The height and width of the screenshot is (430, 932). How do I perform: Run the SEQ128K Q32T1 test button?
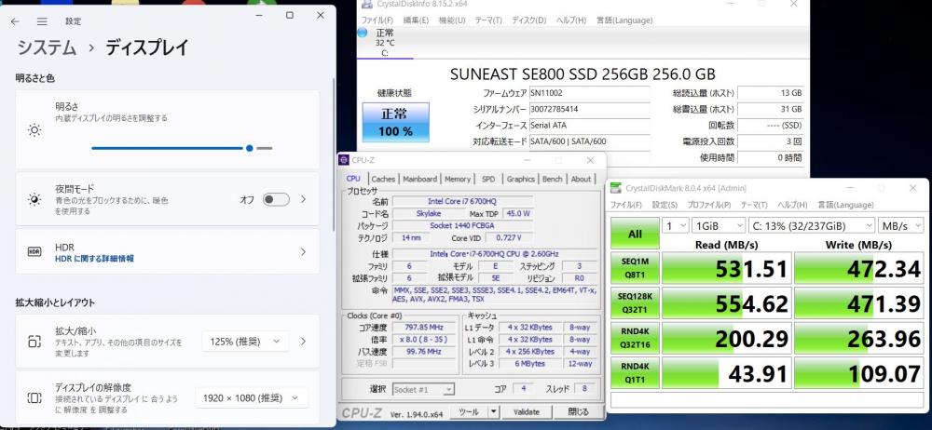coord(635,303)
